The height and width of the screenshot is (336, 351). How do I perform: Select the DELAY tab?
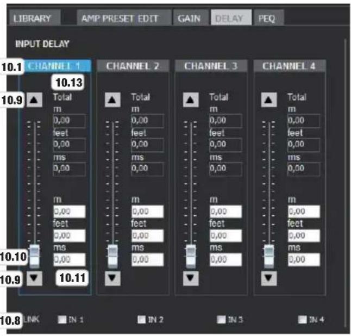[231, 18]
